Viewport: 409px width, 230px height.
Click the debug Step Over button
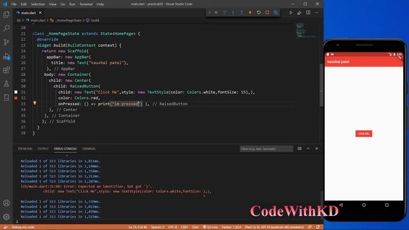224,13
